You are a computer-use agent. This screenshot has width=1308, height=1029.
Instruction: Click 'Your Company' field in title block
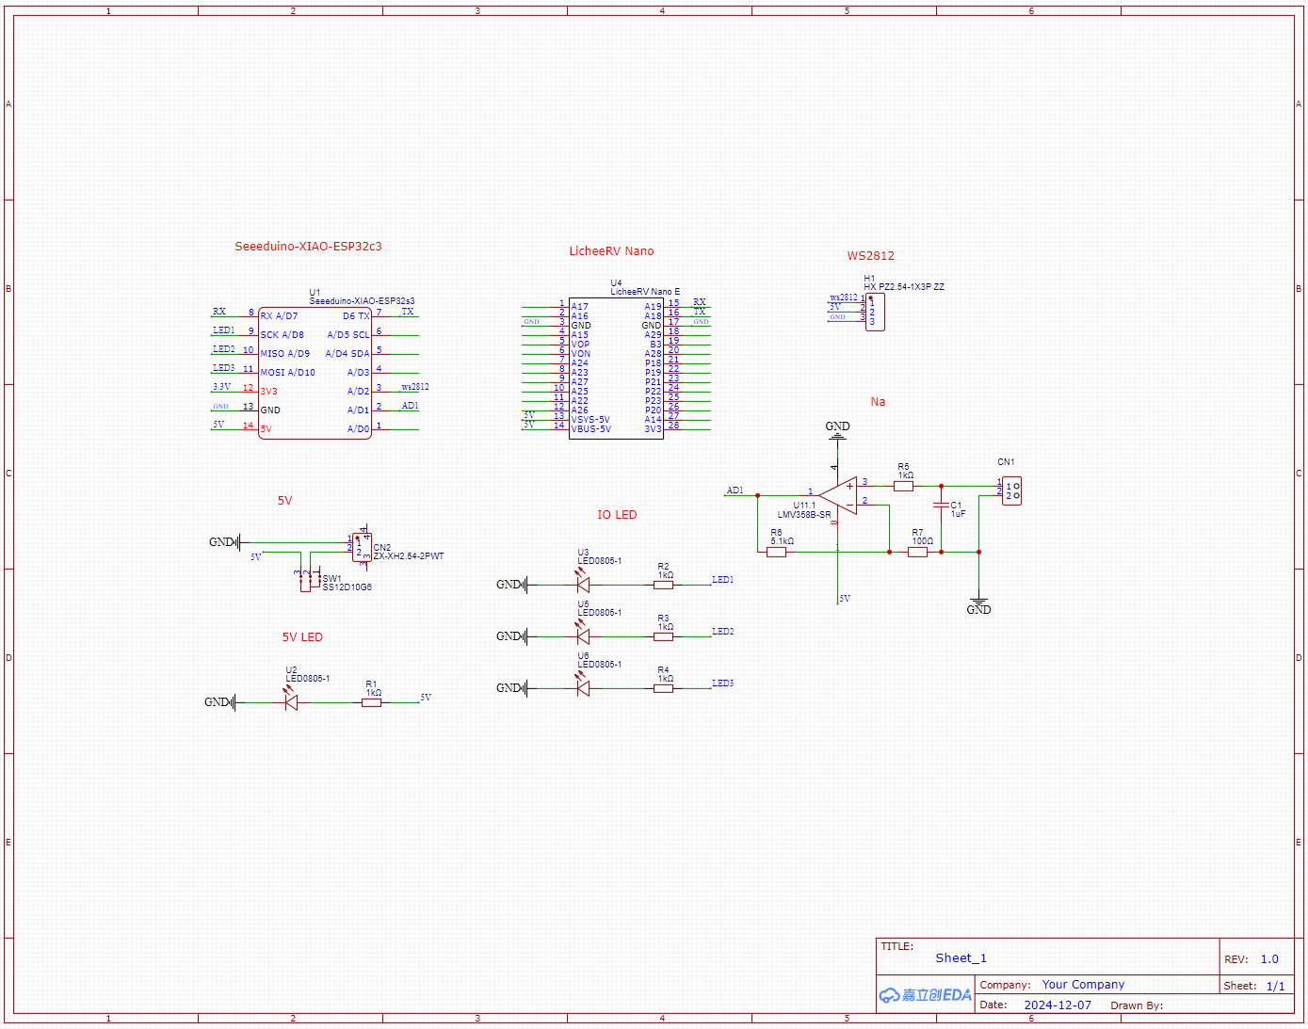coord(1083,985)
